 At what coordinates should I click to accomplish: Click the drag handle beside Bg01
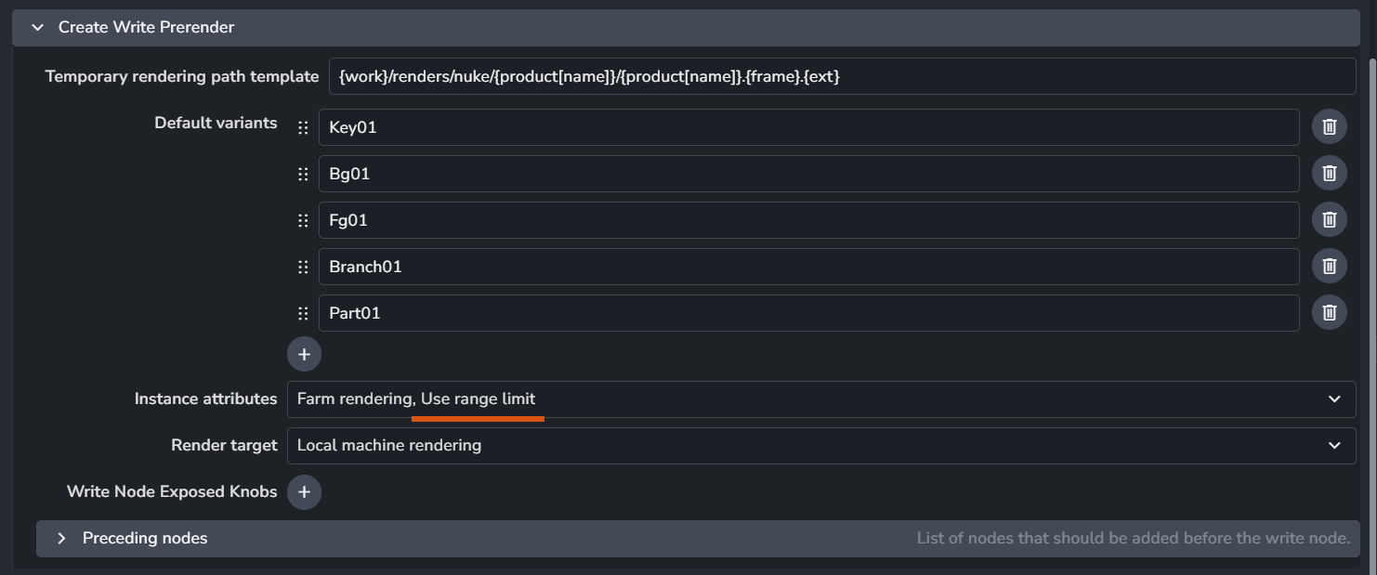click(303, 174)
